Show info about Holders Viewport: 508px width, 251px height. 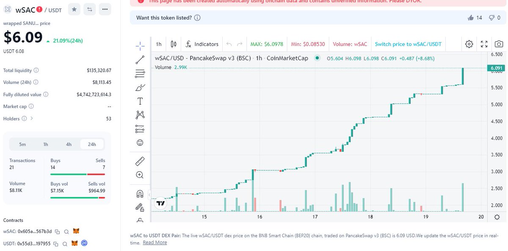tap(24, 119)
